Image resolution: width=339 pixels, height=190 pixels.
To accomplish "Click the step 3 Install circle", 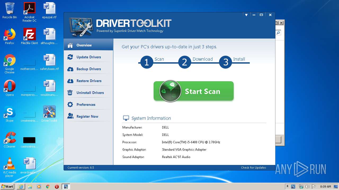I will (226, 62).
